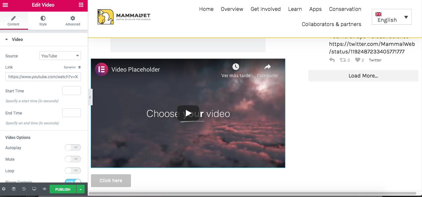
Task: Expand save options arrow next to Publish
Action: 80,189
